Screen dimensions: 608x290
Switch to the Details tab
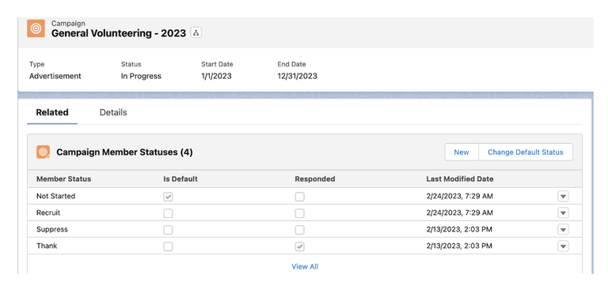[113, 113]
